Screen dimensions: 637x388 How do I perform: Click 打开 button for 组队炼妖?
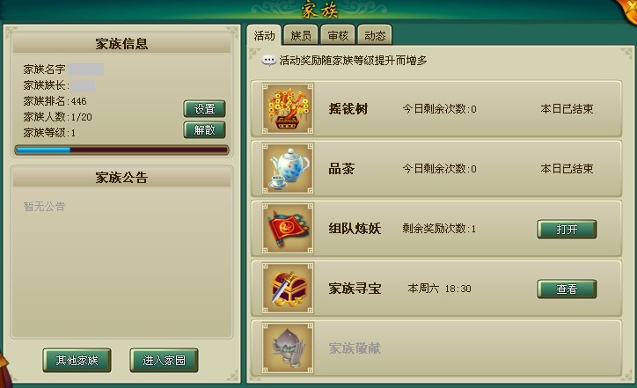[567, 230]
